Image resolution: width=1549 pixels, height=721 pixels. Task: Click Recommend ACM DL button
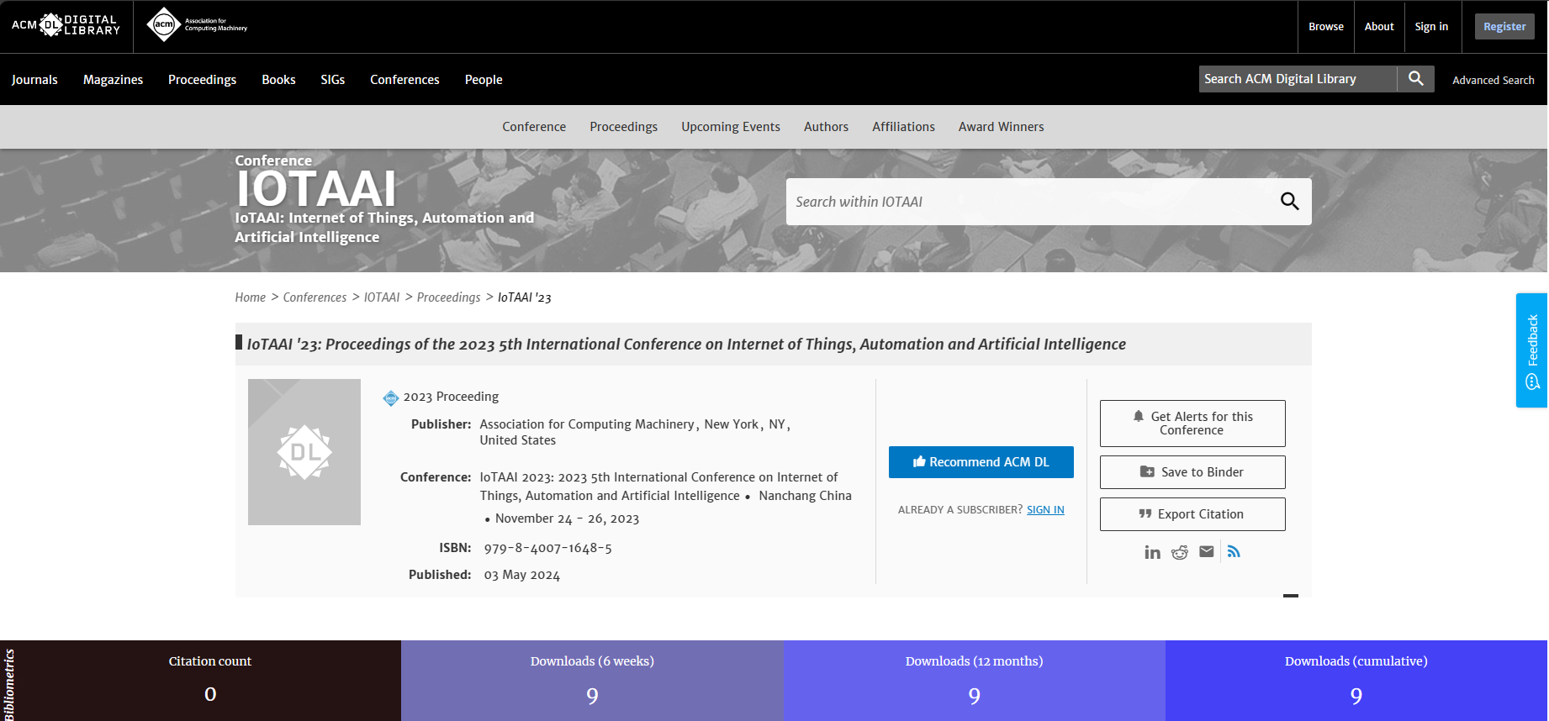[981, 462]
